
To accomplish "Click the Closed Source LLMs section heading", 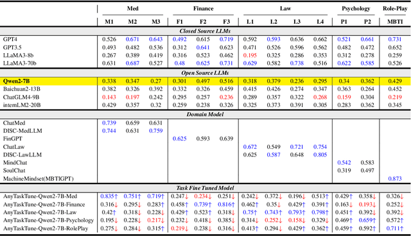I will tap(205, 31).
